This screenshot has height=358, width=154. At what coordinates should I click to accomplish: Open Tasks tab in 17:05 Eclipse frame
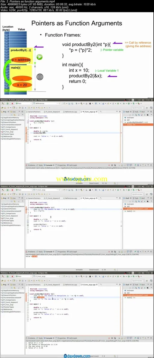(40, 252)
